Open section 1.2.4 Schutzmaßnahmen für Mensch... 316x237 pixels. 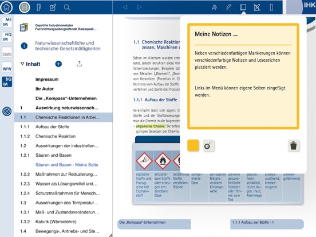click(x=64, y=193)
